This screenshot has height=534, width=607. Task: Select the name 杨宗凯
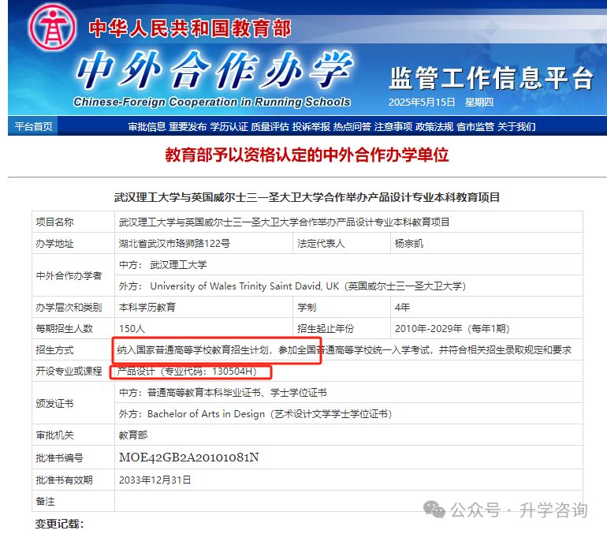pos(409,244)
